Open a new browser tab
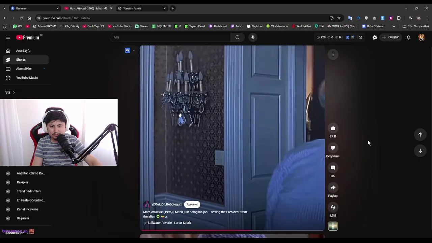The width and height of the screenshot is (432, 243). click(x=172, y=8)
